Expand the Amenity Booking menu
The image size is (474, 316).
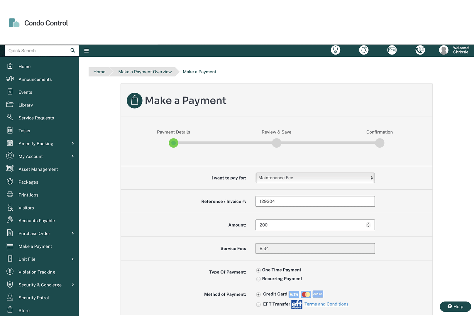(36, 143)
